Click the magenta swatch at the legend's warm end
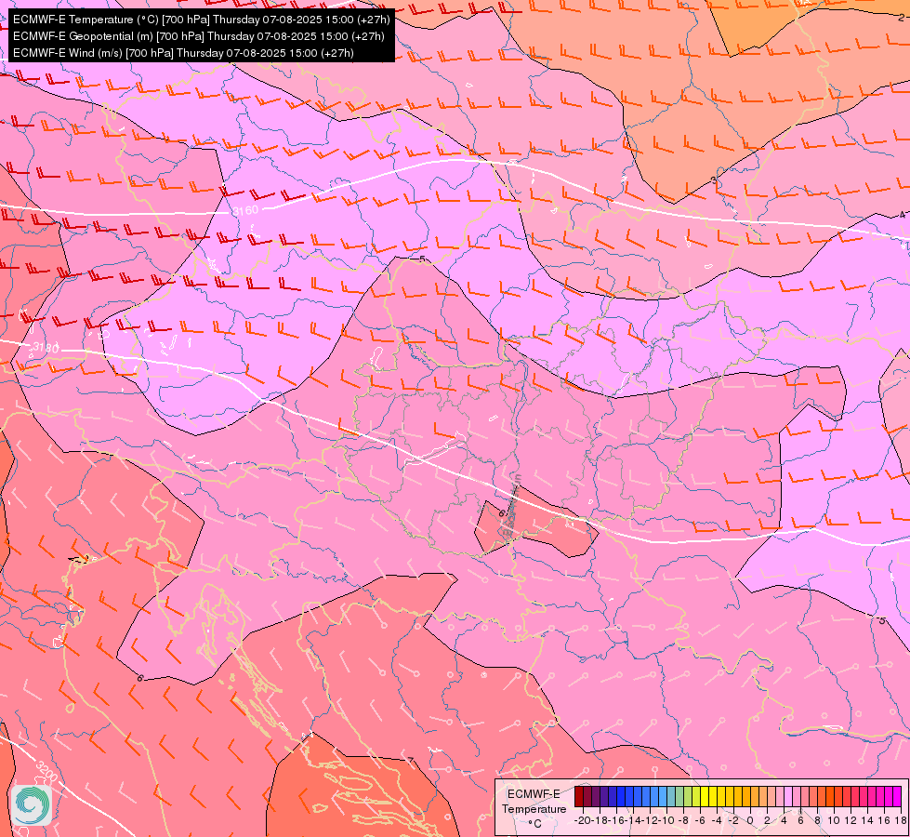 tap(897, 796)
